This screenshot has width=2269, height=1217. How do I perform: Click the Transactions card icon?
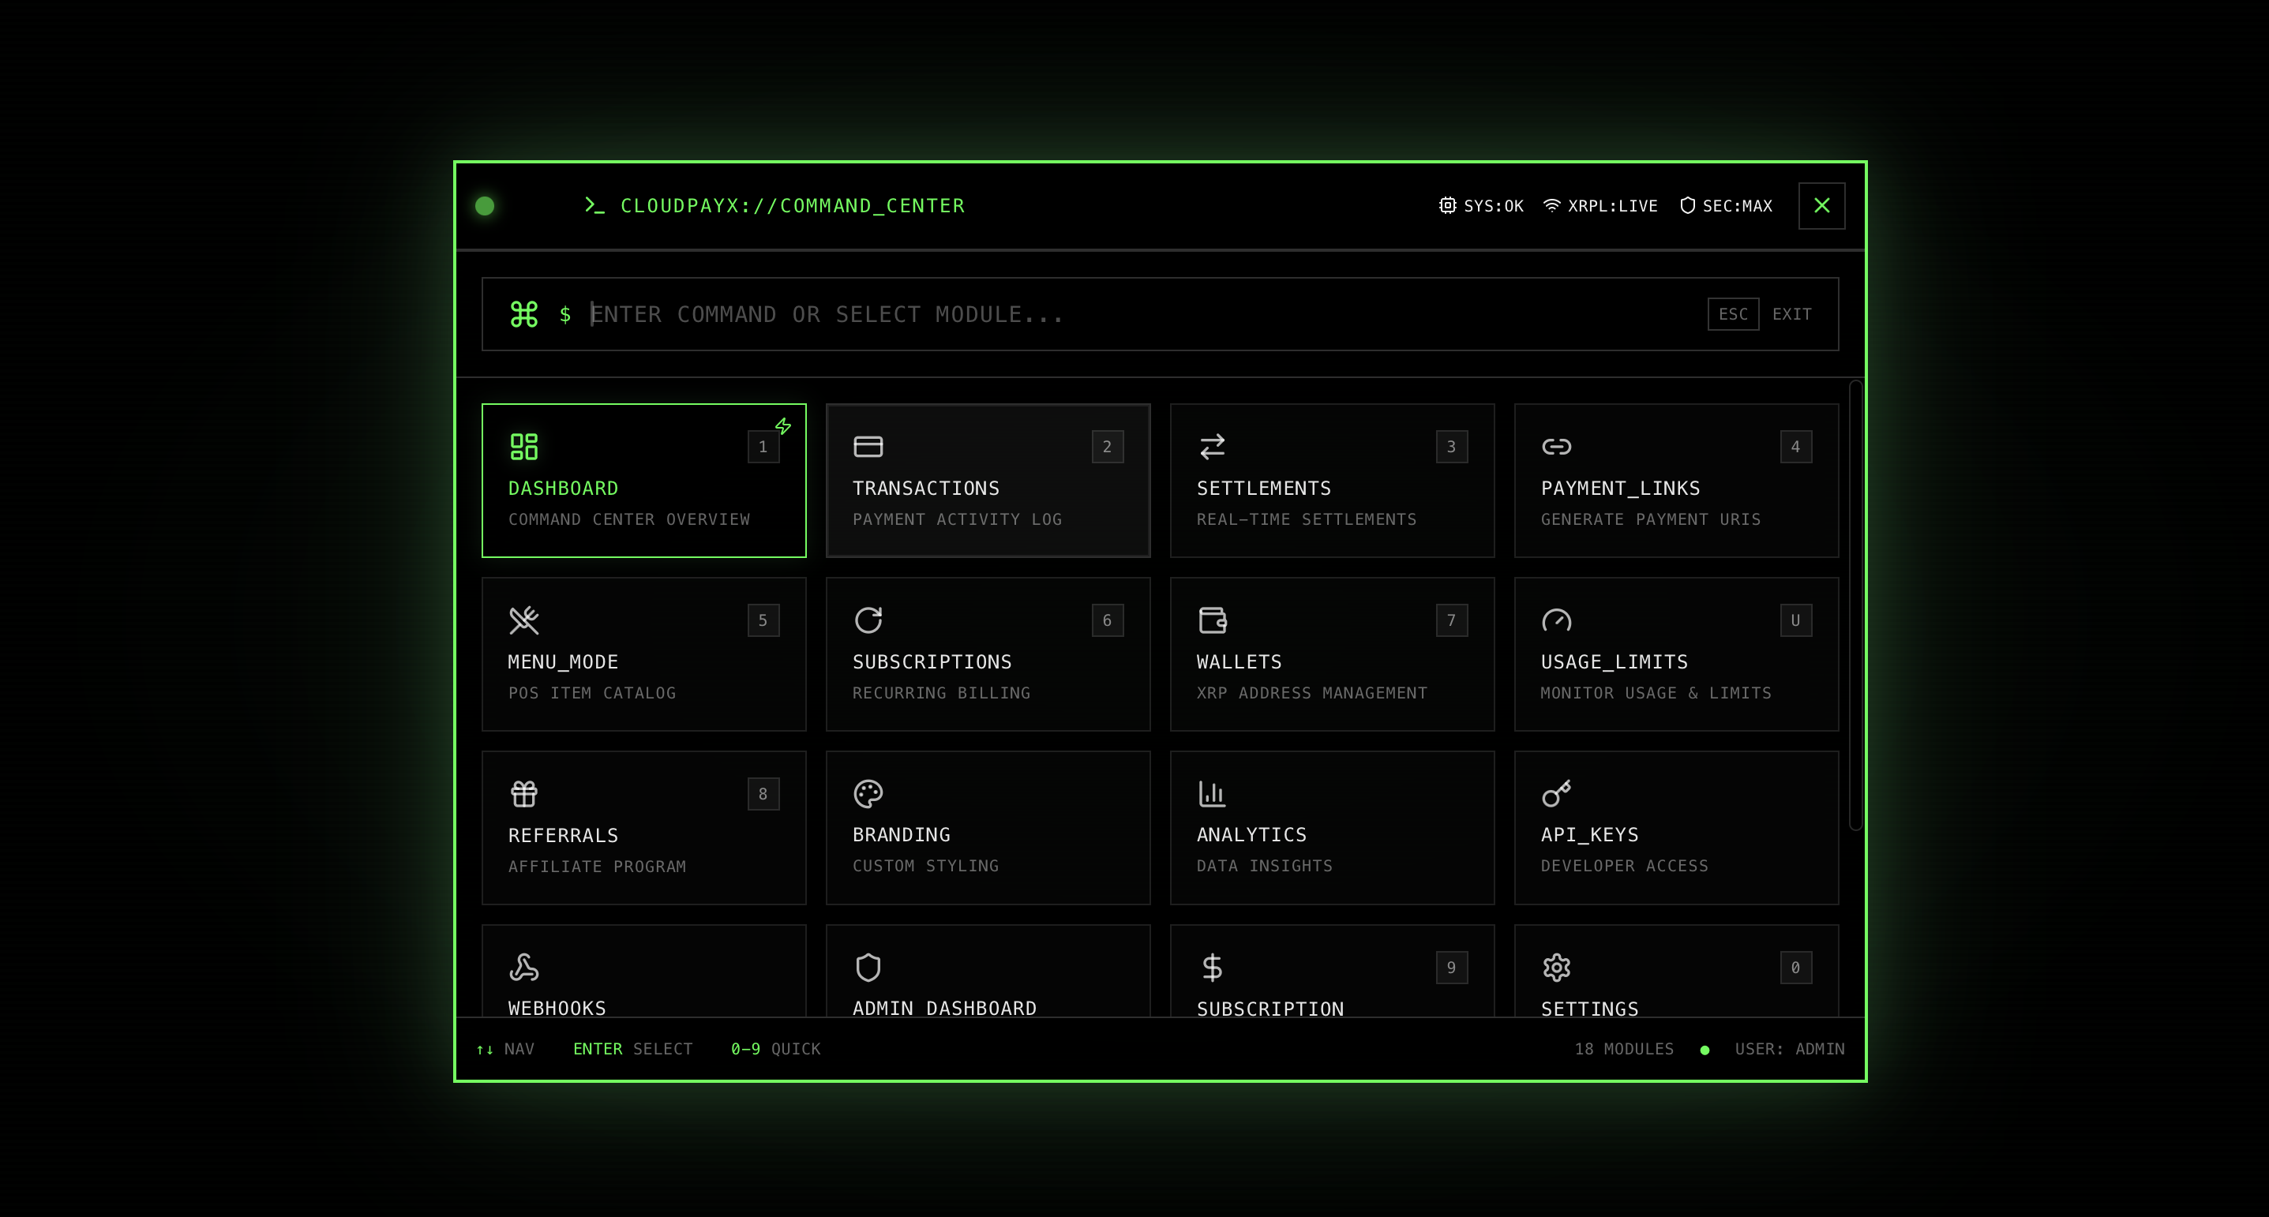point(868,447)
